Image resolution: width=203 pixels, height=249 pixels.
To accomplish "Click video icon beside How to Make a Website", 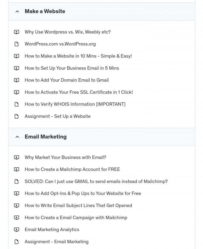I will click(x=16, y=56).
